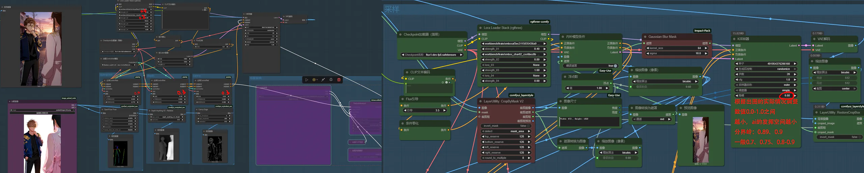Collapse the CLIP文本编码 node via title dot

(407, 72)
